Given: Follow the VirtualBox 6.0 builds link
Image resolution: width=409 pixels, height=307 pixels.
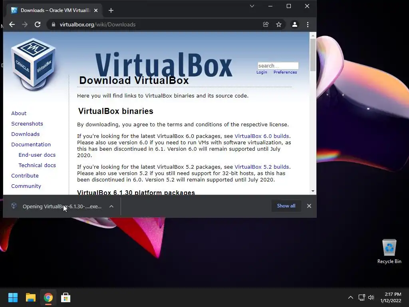Looking at the screenshot, I should pyautogui.click(x=262, y=136).
